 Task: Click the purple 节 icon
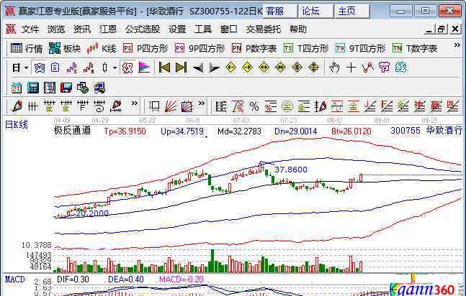pos(385,68)
